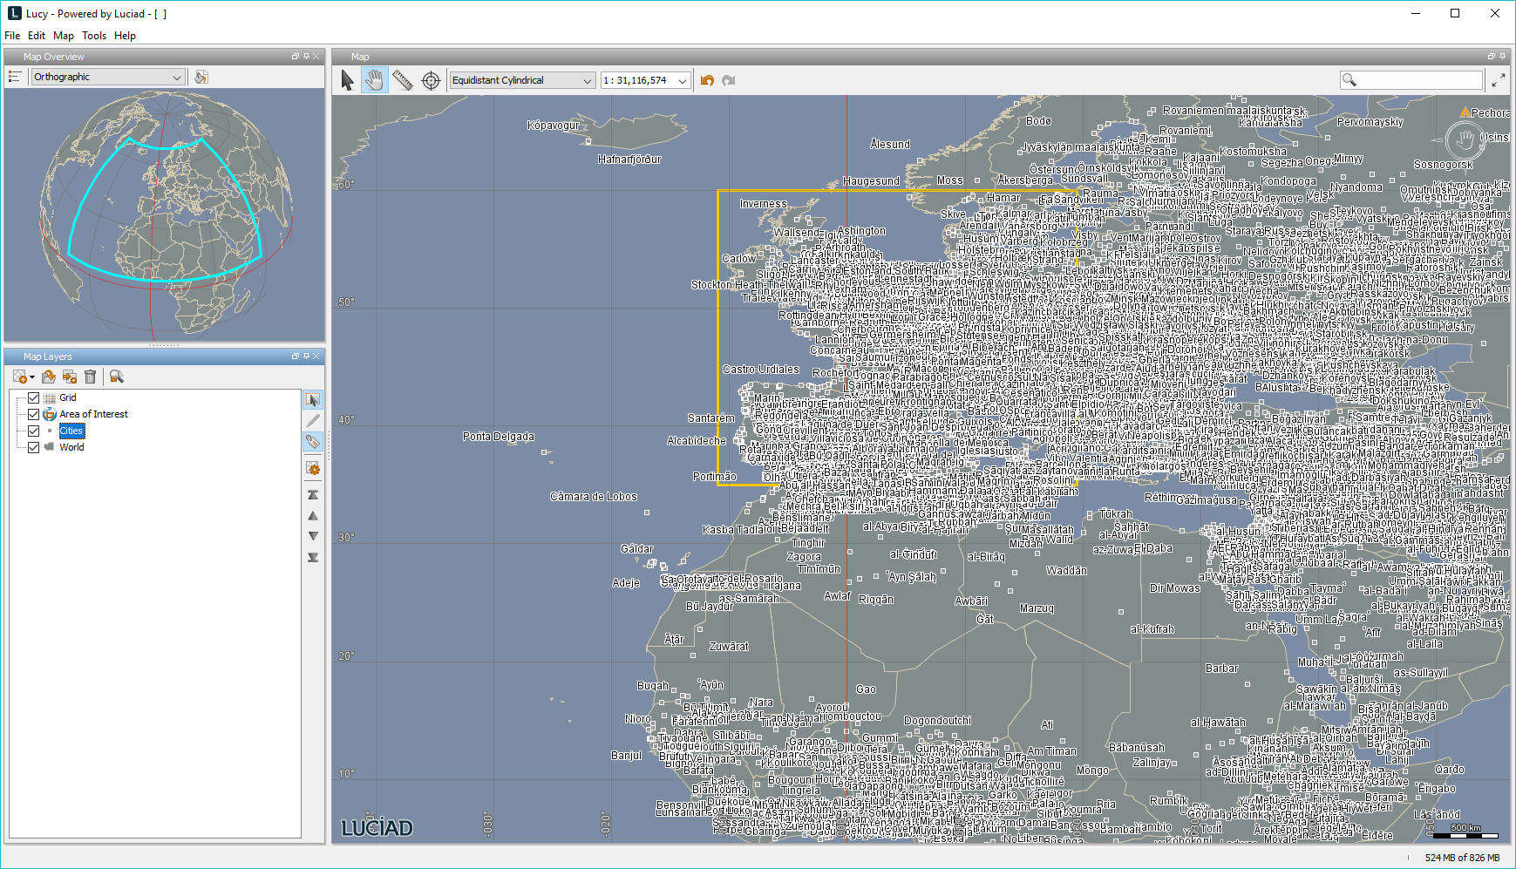Toggle layer labels tag icon
The image size is (1516, 869).
(313, 442)
